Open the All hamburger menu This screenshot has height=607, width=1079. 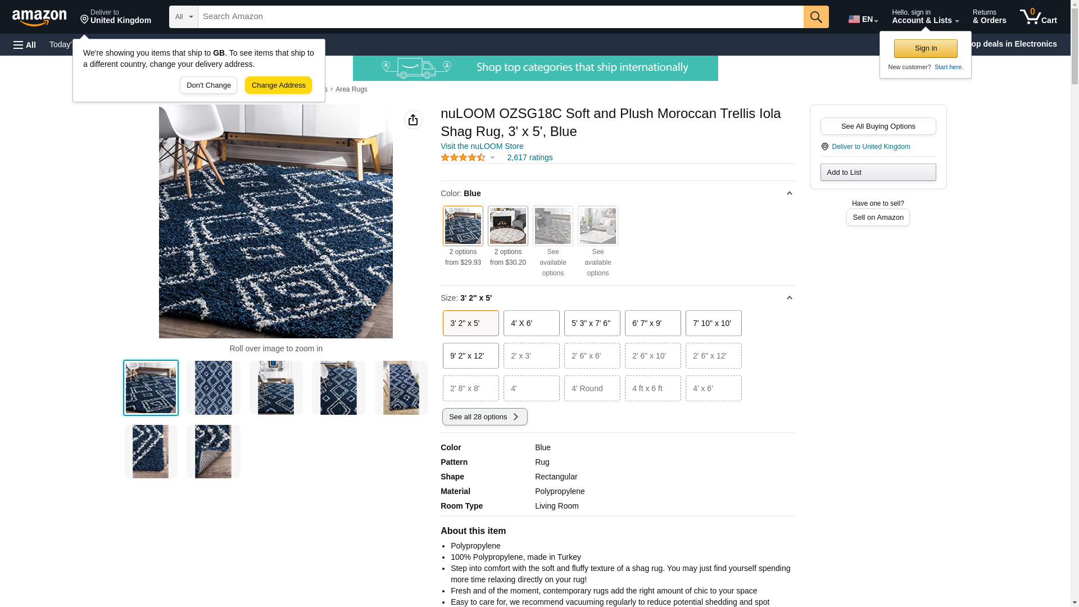click(25, 44)
